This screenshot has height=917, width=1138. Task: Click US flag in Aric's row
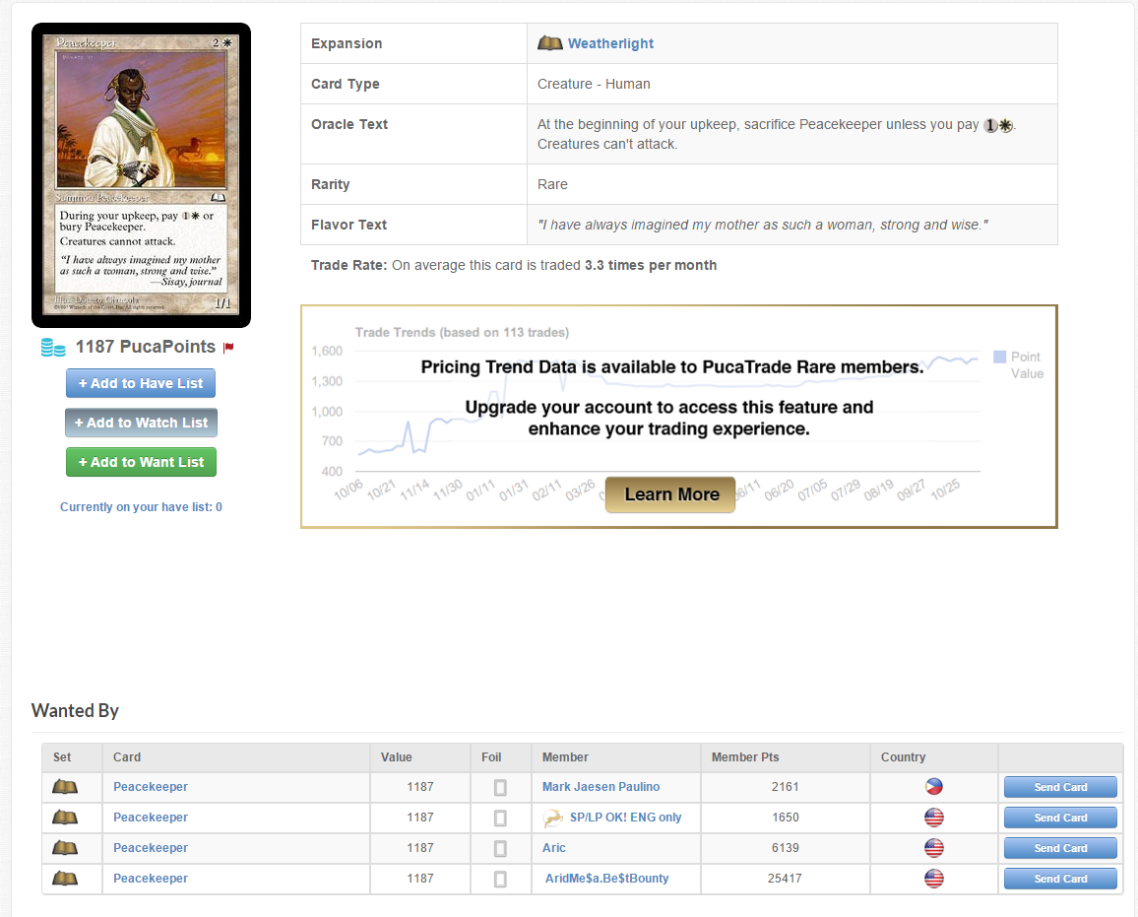[x=933, y=848]
